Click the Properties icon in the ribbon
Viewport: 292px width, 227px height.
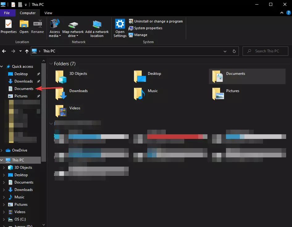click(x=8, y=24)
